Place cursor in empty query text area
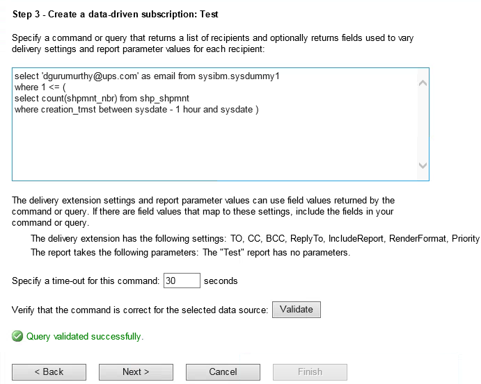 (x=214, y=147)
